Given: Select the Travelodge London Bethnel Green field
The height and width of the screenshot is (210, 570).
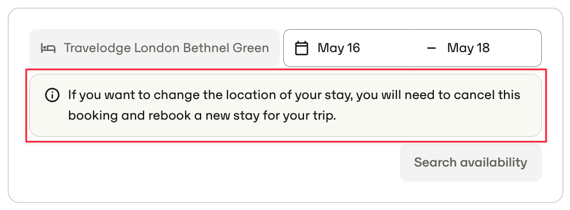Looking at the screenshot, I should coord(155,48).
